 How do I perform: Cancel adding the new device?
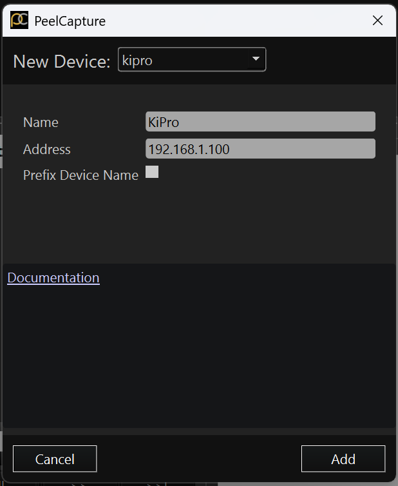55,459
